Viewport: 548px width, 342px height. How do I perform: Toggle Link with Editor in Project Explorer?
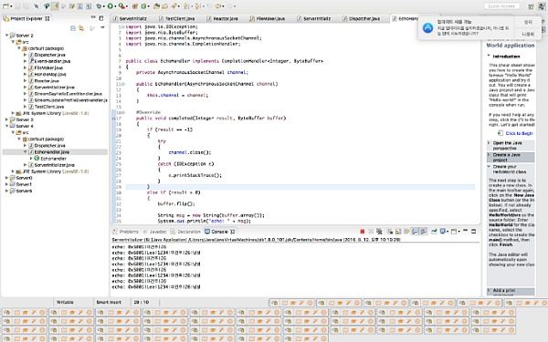81,28
